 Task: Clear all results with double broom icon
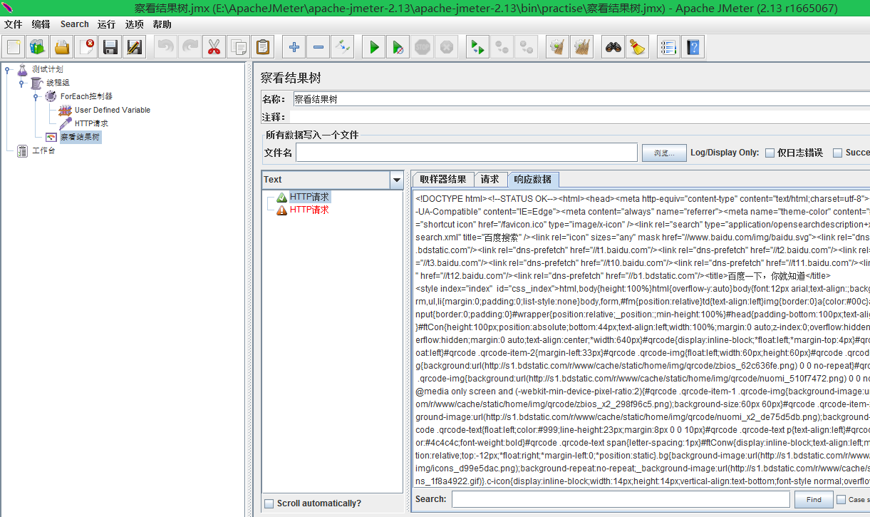click(x=581, y=48)
